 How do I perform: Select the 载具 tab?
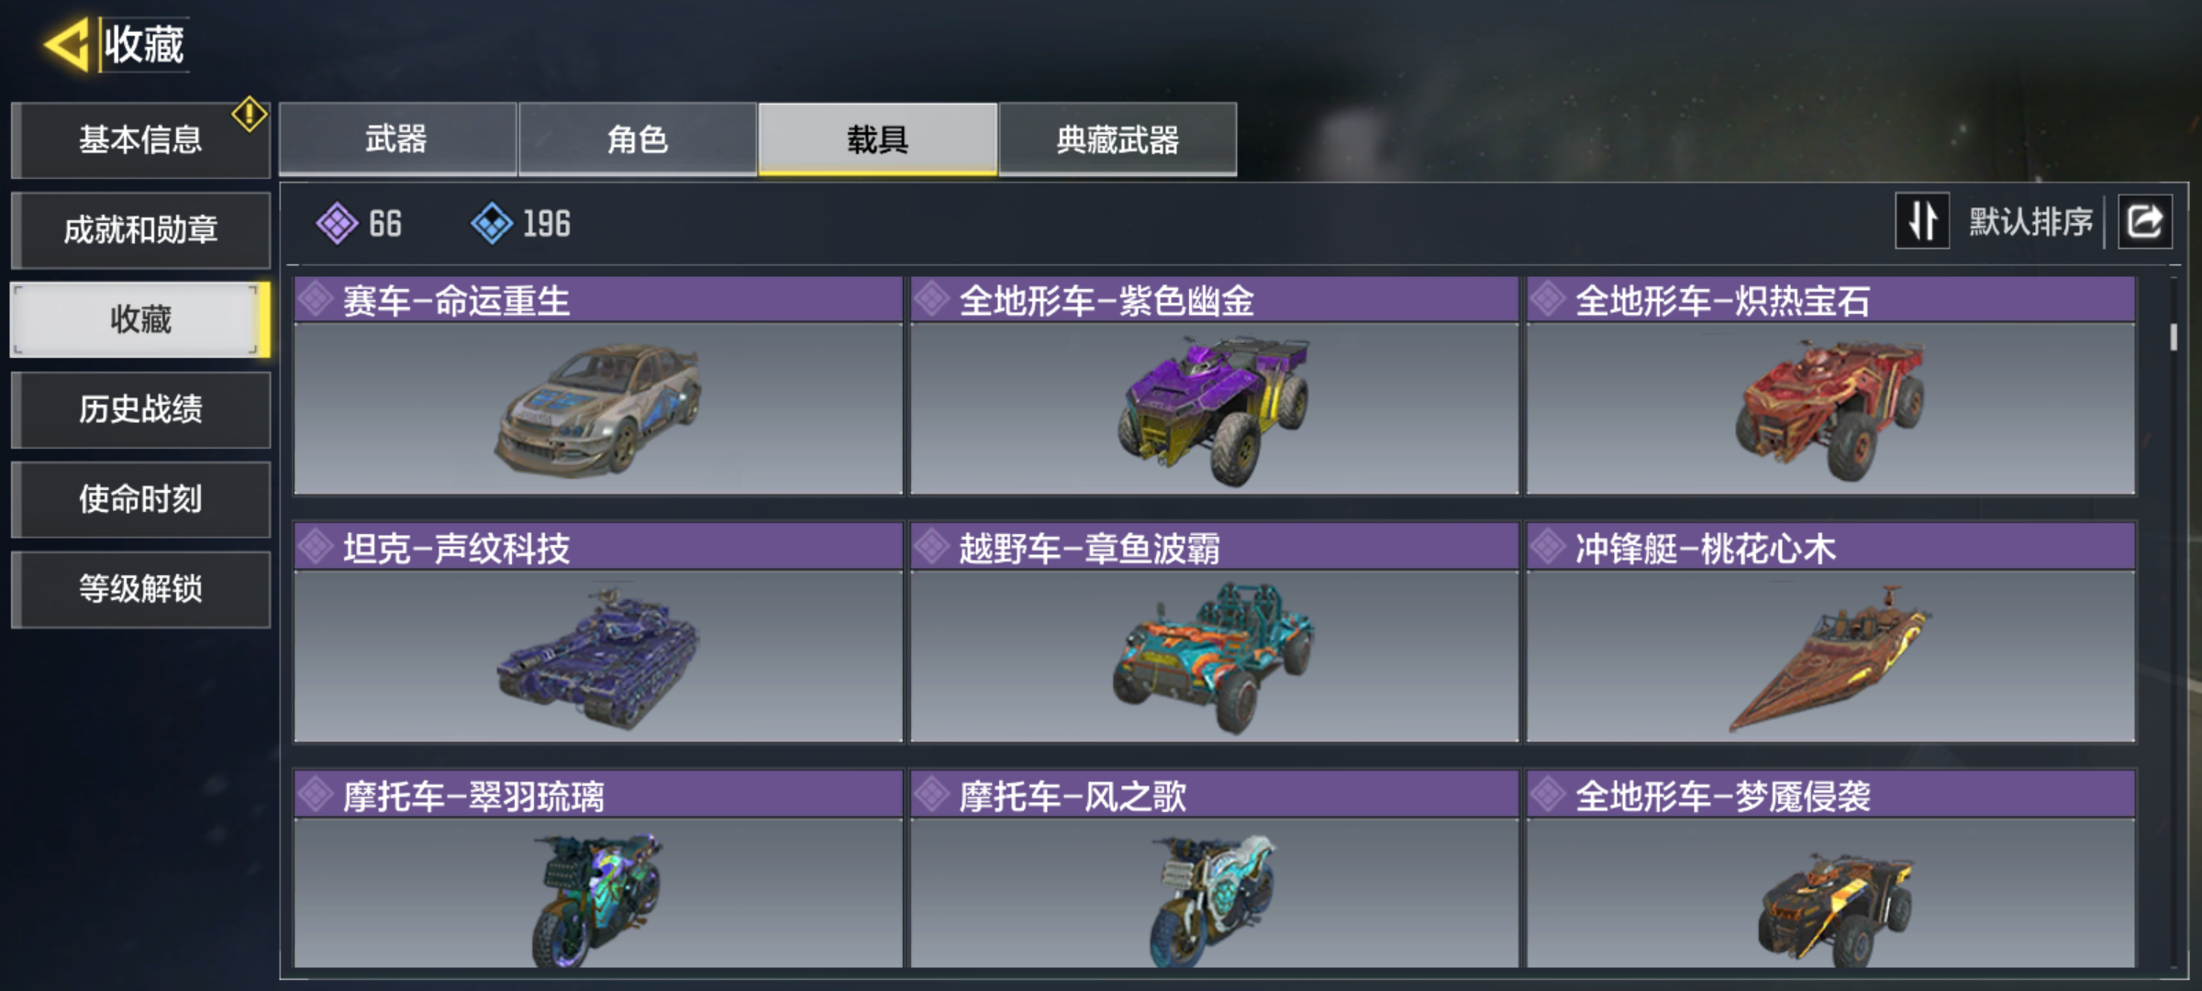click(x=878, y=139)
